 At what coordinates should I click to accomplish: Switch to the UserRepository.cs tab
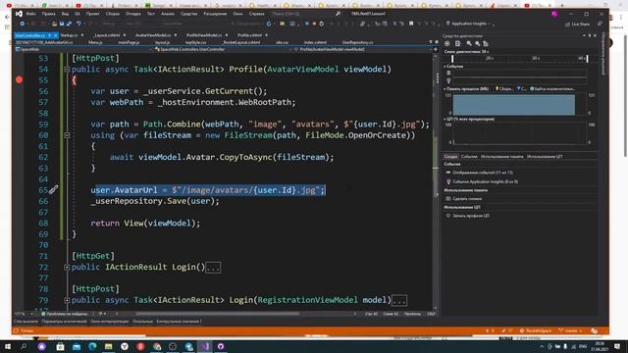(x=357, y=42)
